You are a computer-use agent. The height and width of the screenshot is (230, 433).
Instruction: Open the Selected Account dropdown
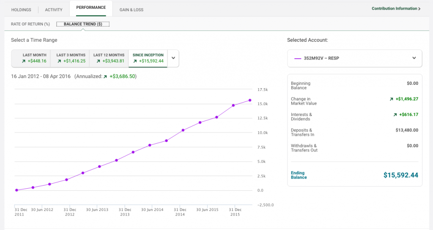[355, 58]
